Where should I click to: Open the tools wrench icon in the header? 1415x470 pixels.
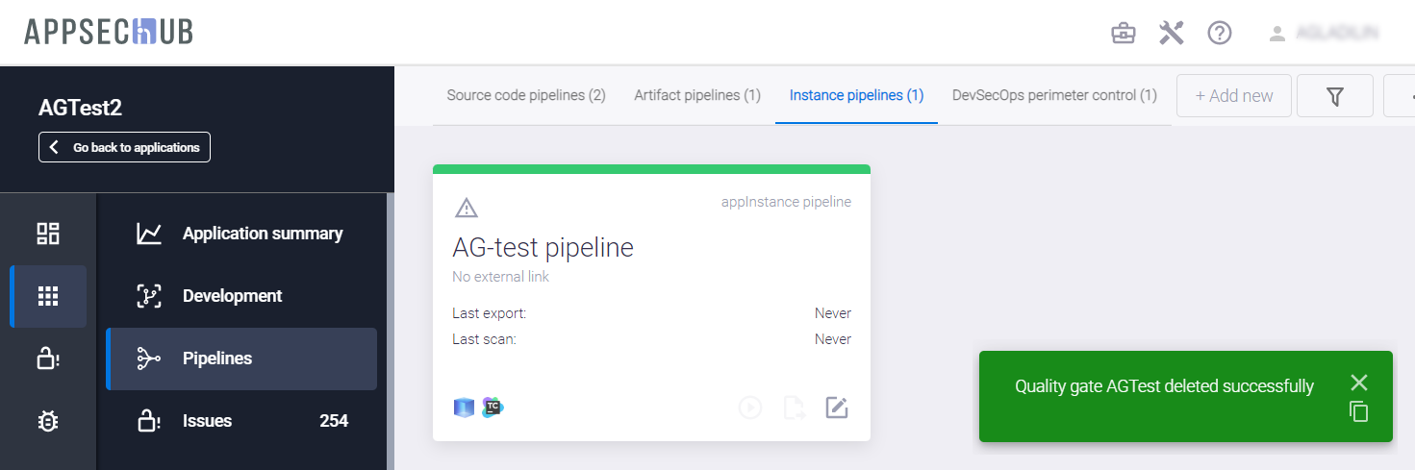(1171, 34)
